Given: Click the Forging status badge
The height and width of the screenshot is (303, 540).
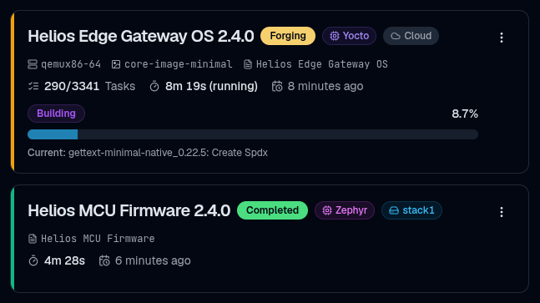Looking at the screenshot, I should pos(288,36).
